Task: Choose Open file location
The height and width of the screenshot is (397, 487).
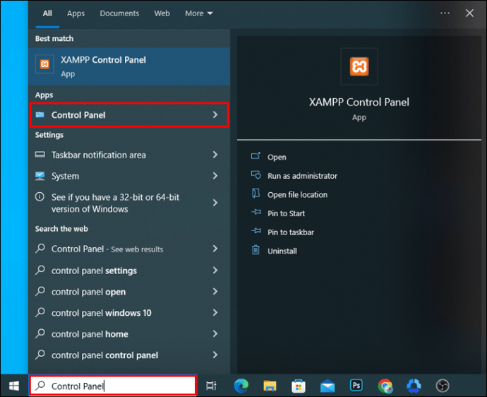Action: (297, 194)
